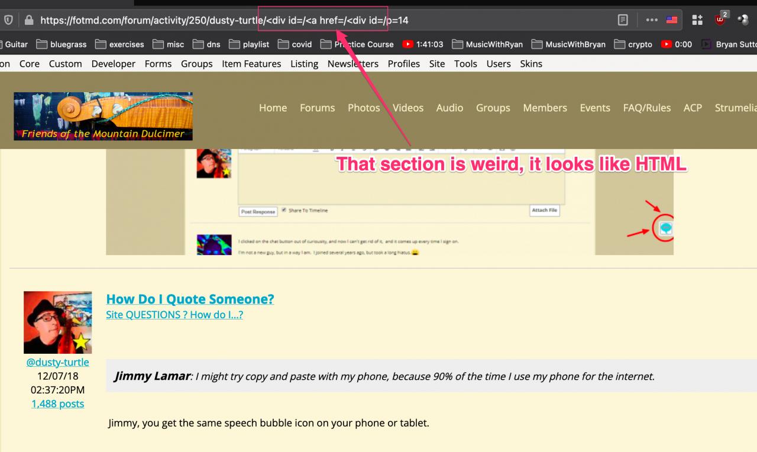Open the uBlock Origin extension icon
The height and width of the screenshot is (452, 757).
720,20
